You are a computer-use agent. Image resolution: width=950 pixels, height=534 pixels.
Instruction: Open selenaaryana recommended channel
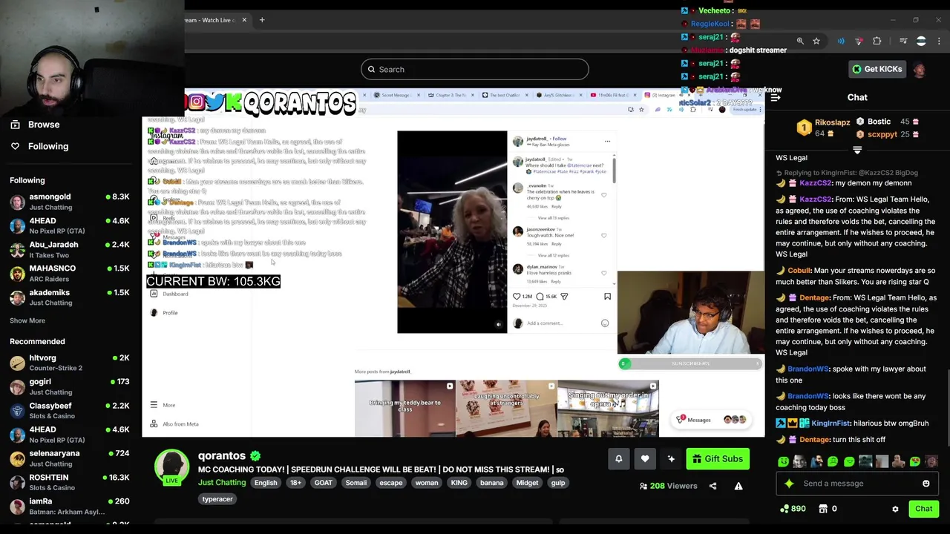[x=69, y=458]
